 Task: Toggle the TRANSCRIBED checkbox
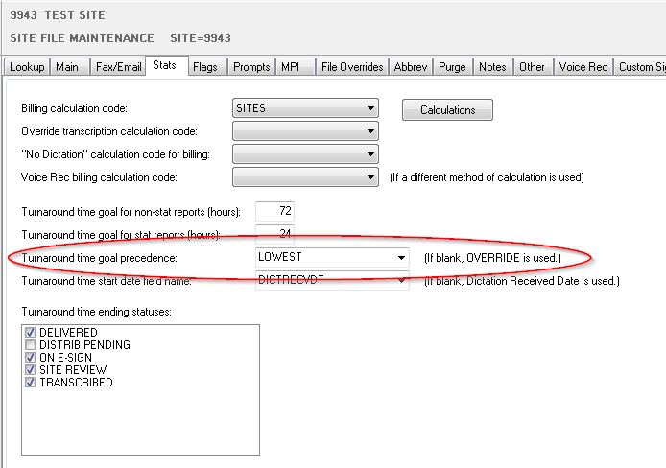click(31, 383)
